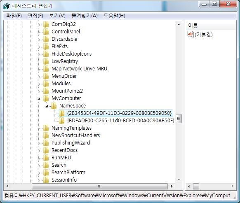Select the {BDEADF00-C265-11d0-BCED-00A0C90AB50F} key

tap(121, 121)
